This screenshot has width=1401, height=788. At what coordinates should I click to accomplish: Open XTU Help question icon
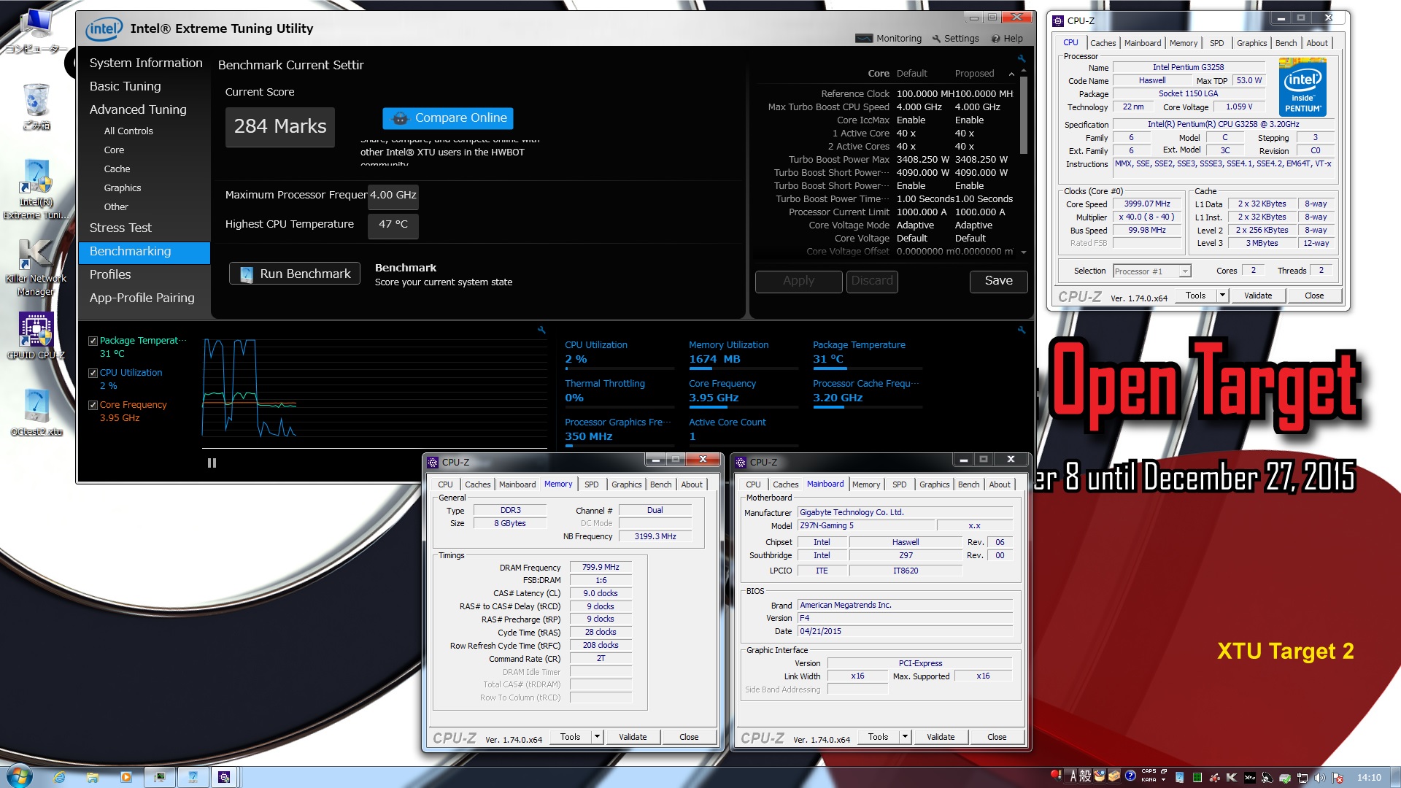[995, 39]
